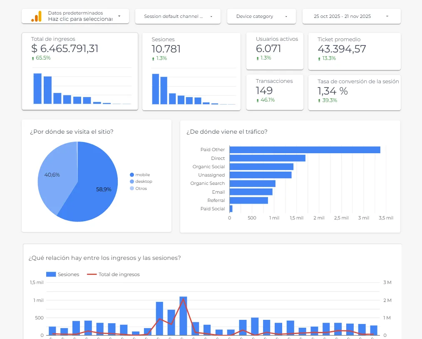Click the Referral traffic bar
Image resolution: width=422 pixels, height=339 pixels.
pyautogui.click(x=249, y=200)
